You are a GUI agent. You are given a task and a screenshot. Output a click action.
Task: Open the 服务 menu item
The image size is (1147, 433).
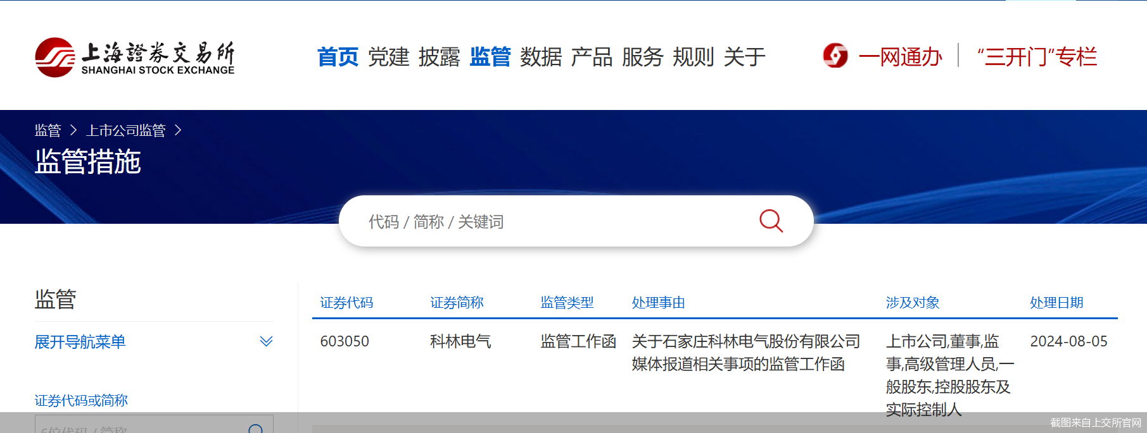642,57
